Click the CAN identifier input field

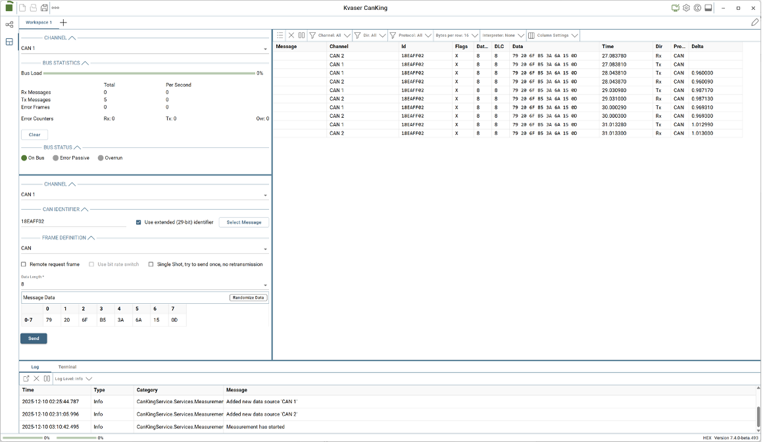pos(72,222)
